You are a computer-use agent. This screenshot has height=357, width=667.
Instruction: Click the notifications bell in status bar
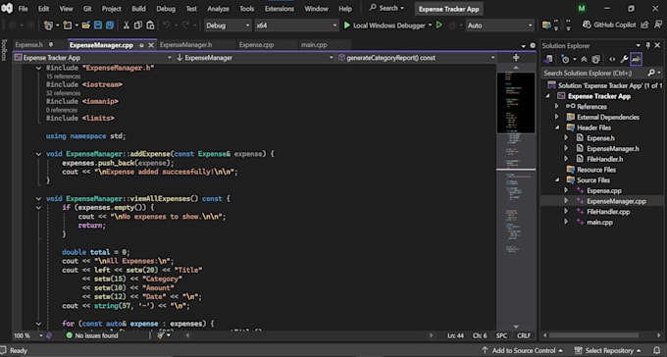(658, 350)
